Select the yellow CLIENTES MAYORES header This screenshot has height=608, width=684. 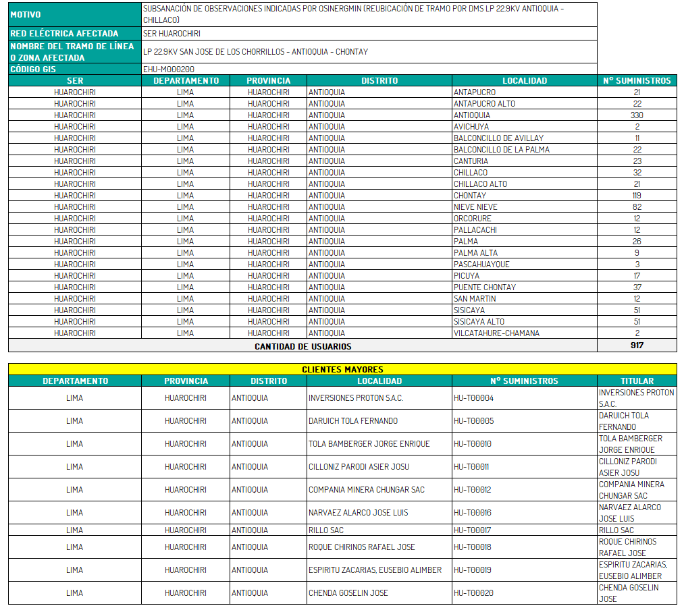pos(342,369)
